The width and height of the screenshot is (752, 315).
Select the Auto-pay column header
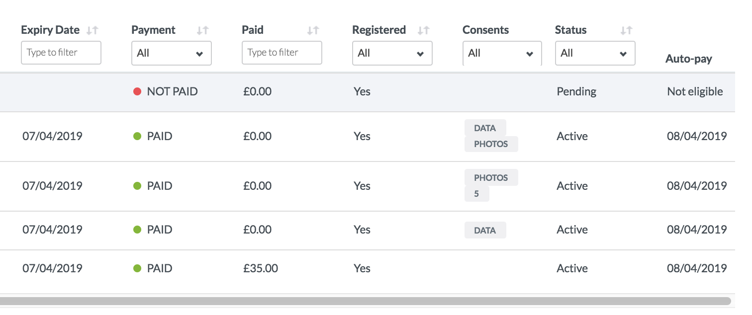coord(688,59)
